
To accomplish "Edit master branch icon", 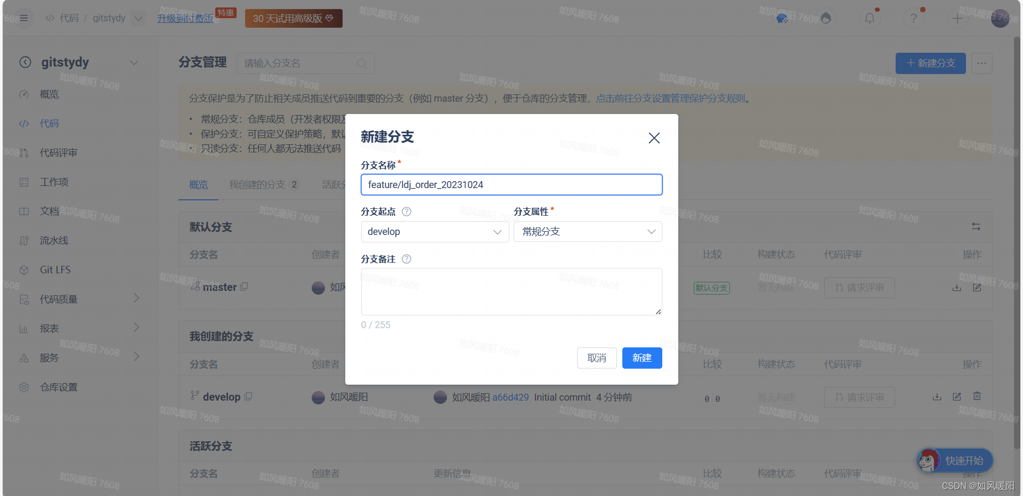I will [x=977, y=288].
